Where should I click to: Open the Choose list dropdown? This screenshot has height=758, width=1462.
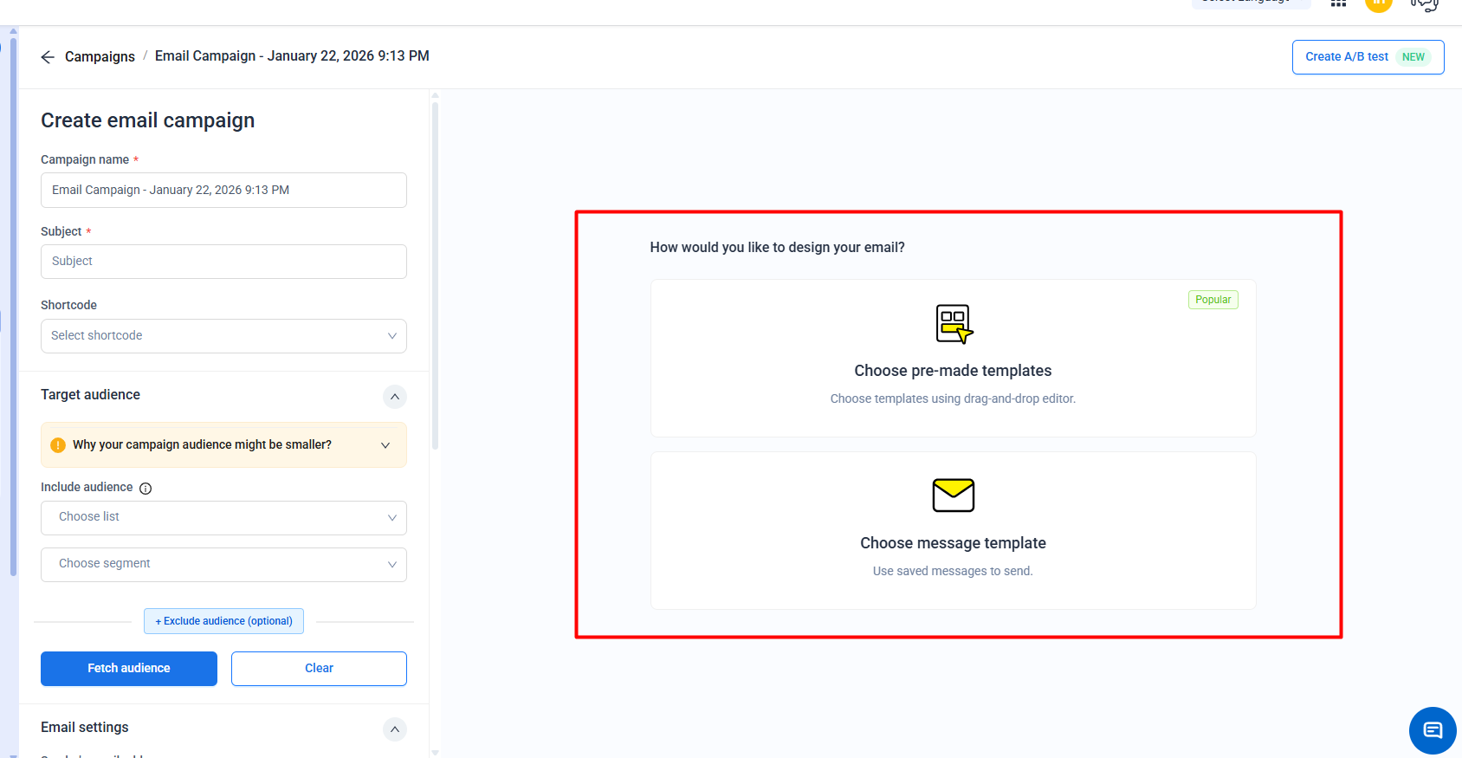[223, 517]
